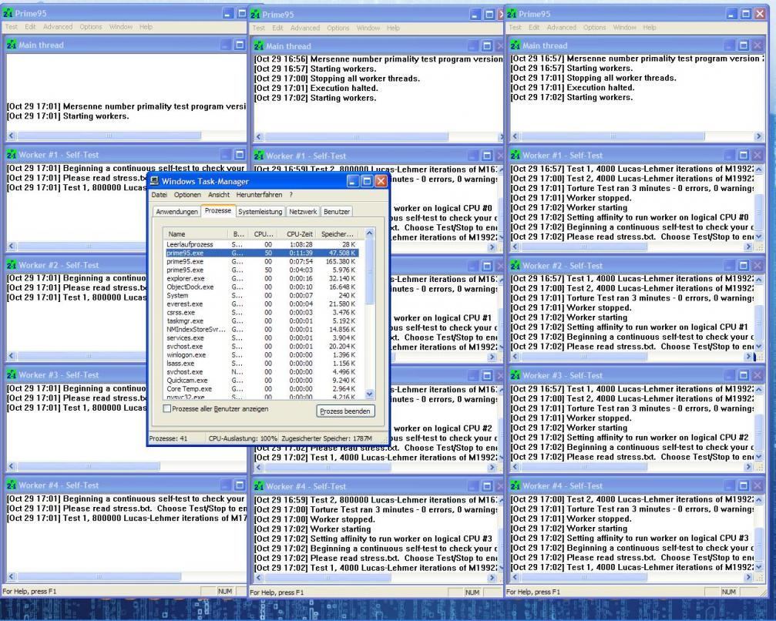Click Worker #4 icon in right Prime95 window

(x=516, y=486)
